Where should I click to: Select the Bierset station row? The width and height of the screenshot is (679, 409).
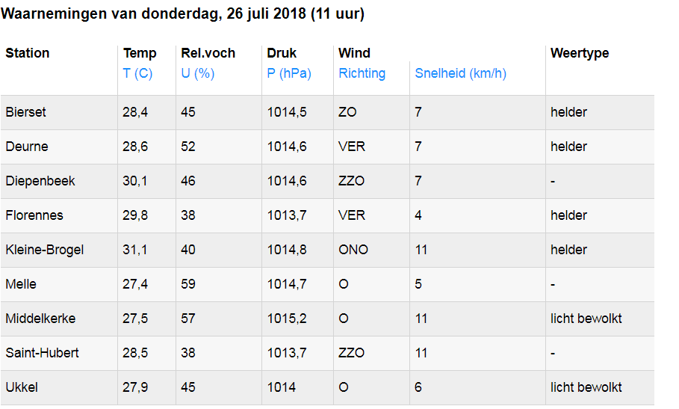pyautogui.click(x=25, y=112)
